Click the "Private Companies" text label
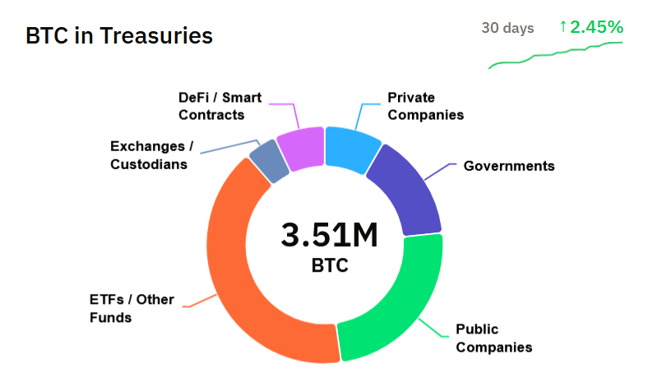Screen dimensions: 648x377 pyautogui.click(x=425, y=107)
